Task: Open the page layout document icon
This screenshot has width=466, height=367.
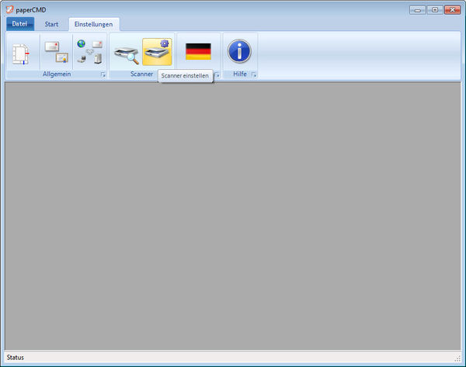Action: click(21, 54)
